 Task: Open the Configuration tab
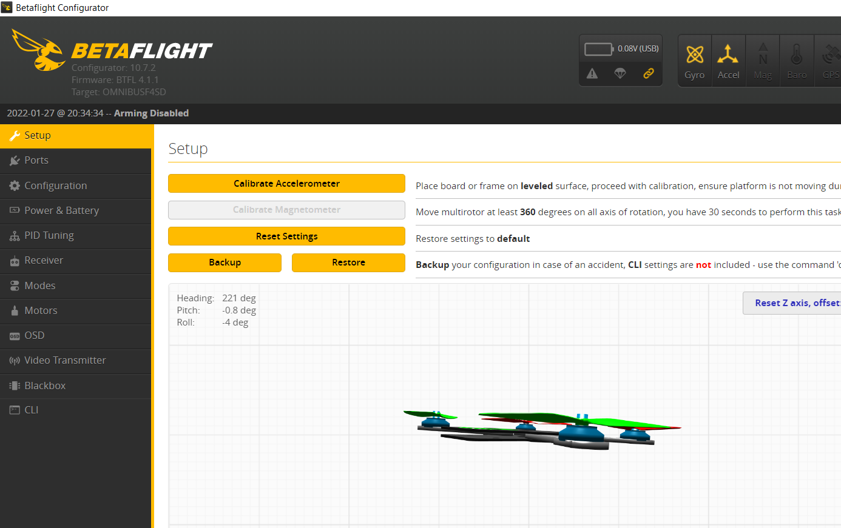pyautogui.click(x=76, y=185)
